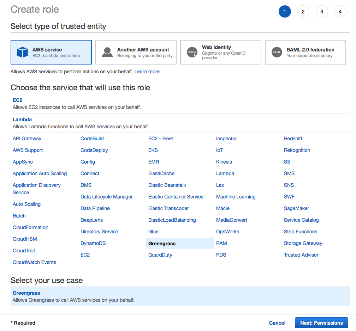This screenshot has width=356, height=331.
Task: Select CloudWatch Events service
Action: tap(34, 262)
